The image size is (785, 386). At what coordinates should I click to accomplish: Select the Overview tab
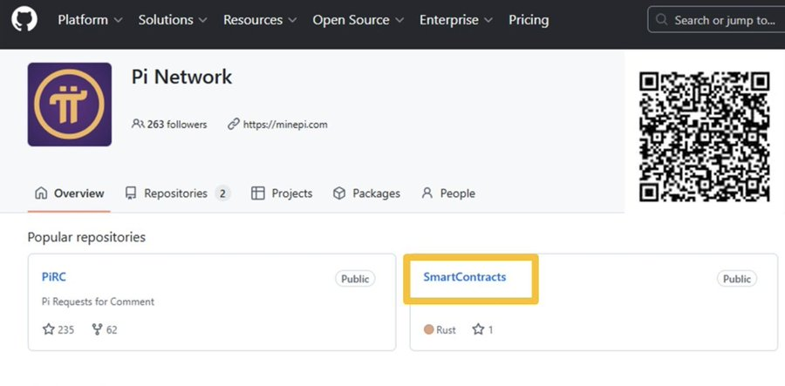[70, 193]
